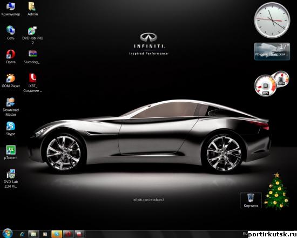The image size is (297, 238).
Task: Select the DVD-Lab 2.24 Pr... installer icon
Action: (x=11, y=178)
